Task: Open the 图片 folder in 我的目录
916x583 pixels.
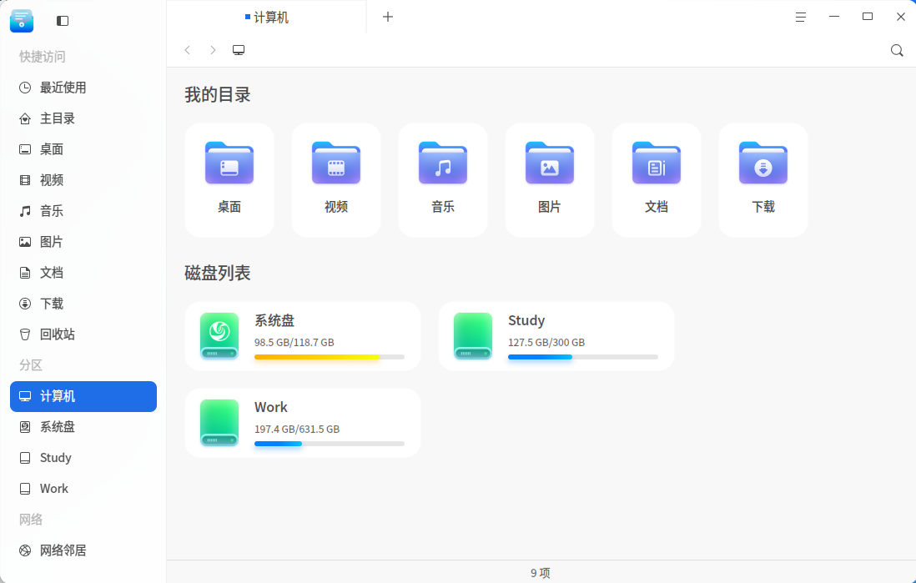Action: [550, 180]
